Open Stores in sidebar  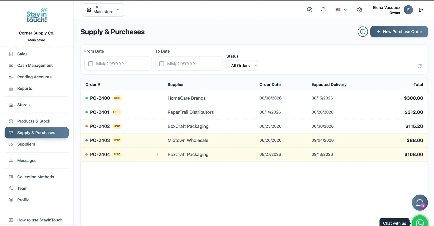point(37,105)
